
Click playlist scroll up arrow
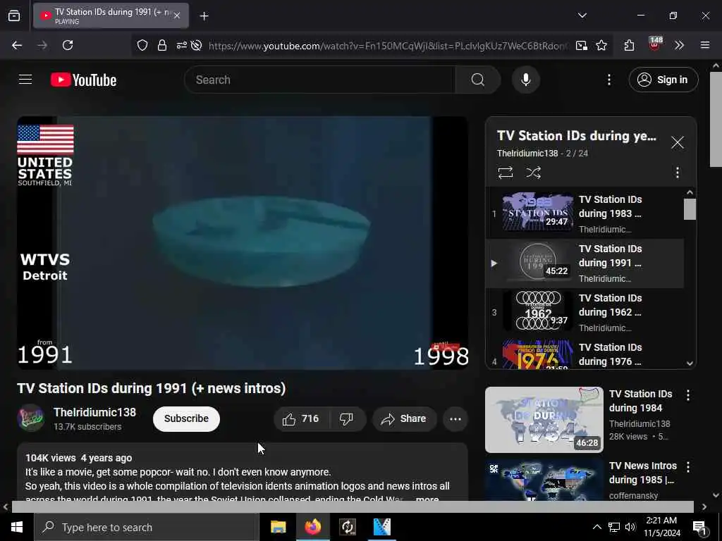click(690, 192)
